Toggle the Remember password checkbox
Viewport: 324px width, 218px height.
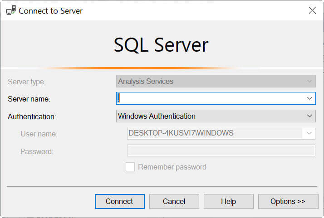(x=130, y=167)
